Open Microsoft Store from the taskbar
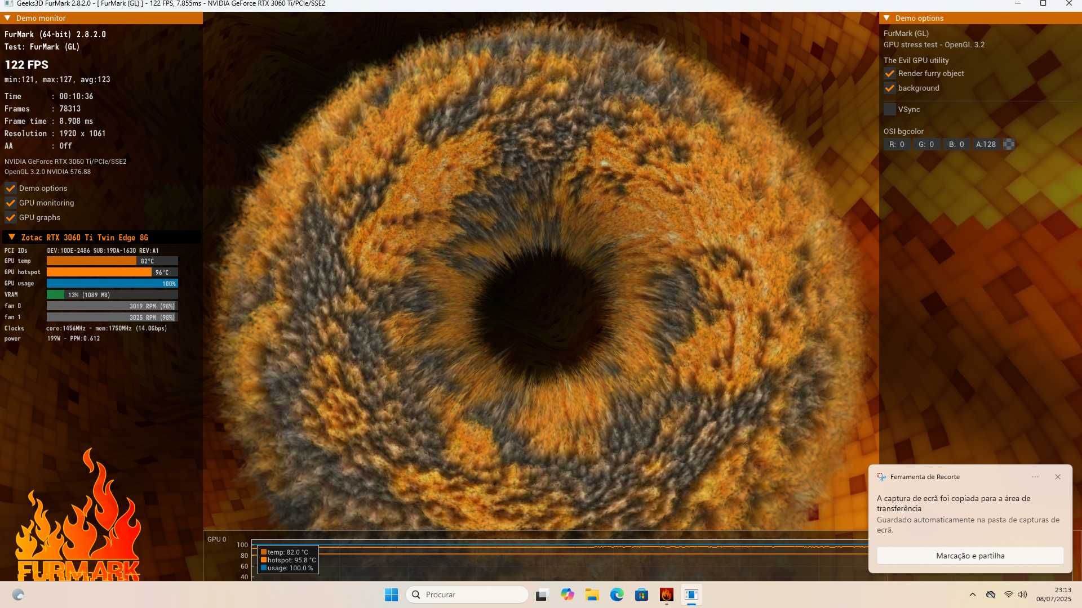The width and height of the screenshot is (1082, 608). [641, 594]
